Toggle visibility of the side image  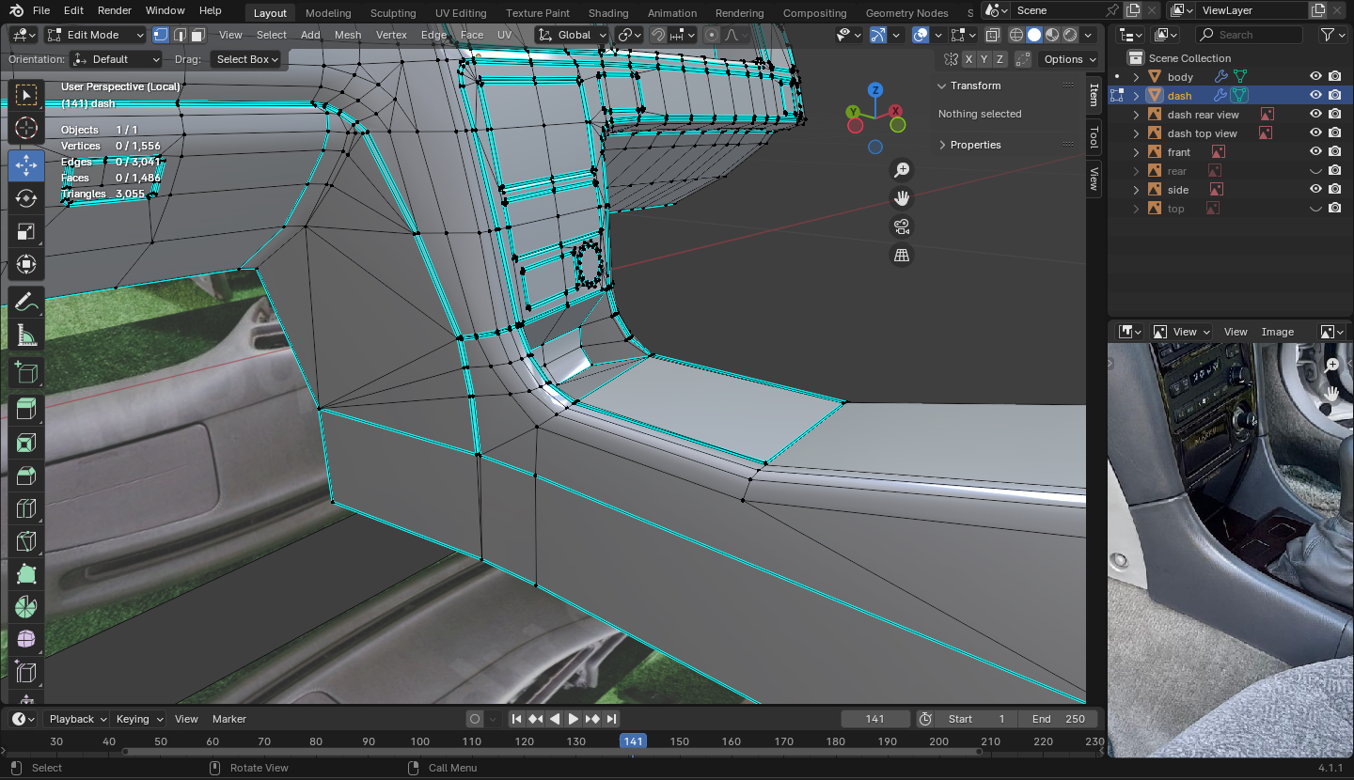tap(1315, 189)
